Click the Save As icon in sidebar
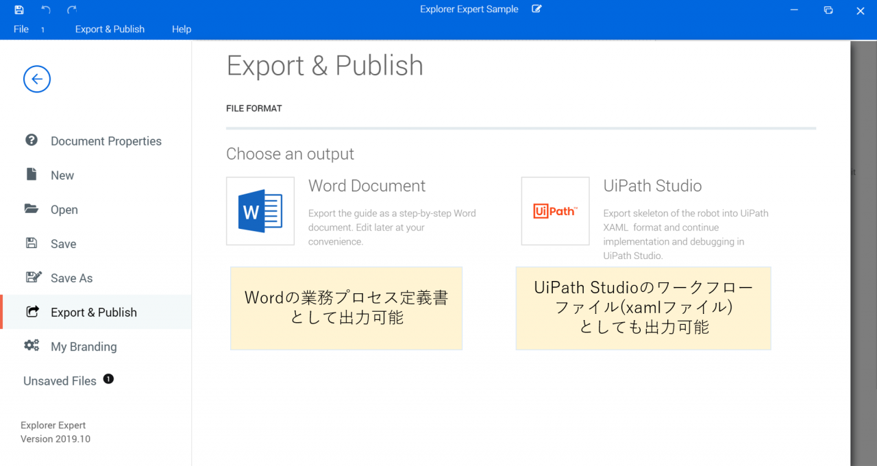This screenshot has width=877, height=466. pos(34,277)
